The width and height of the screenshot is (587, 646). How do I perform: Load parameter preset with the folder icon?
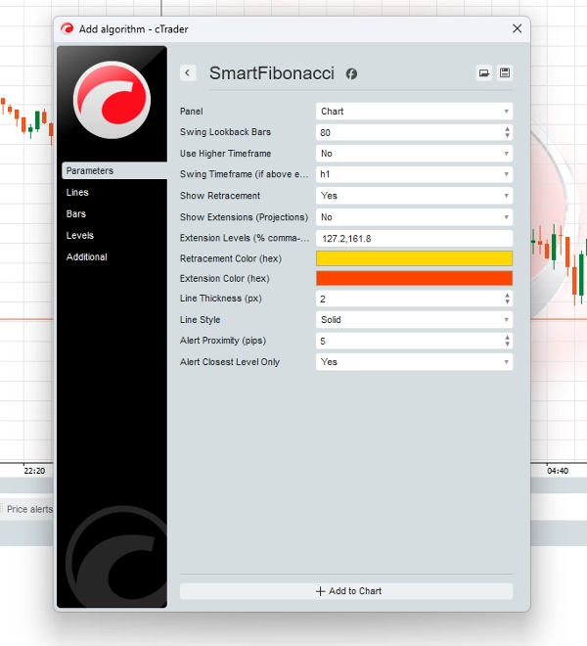point(484,73)
